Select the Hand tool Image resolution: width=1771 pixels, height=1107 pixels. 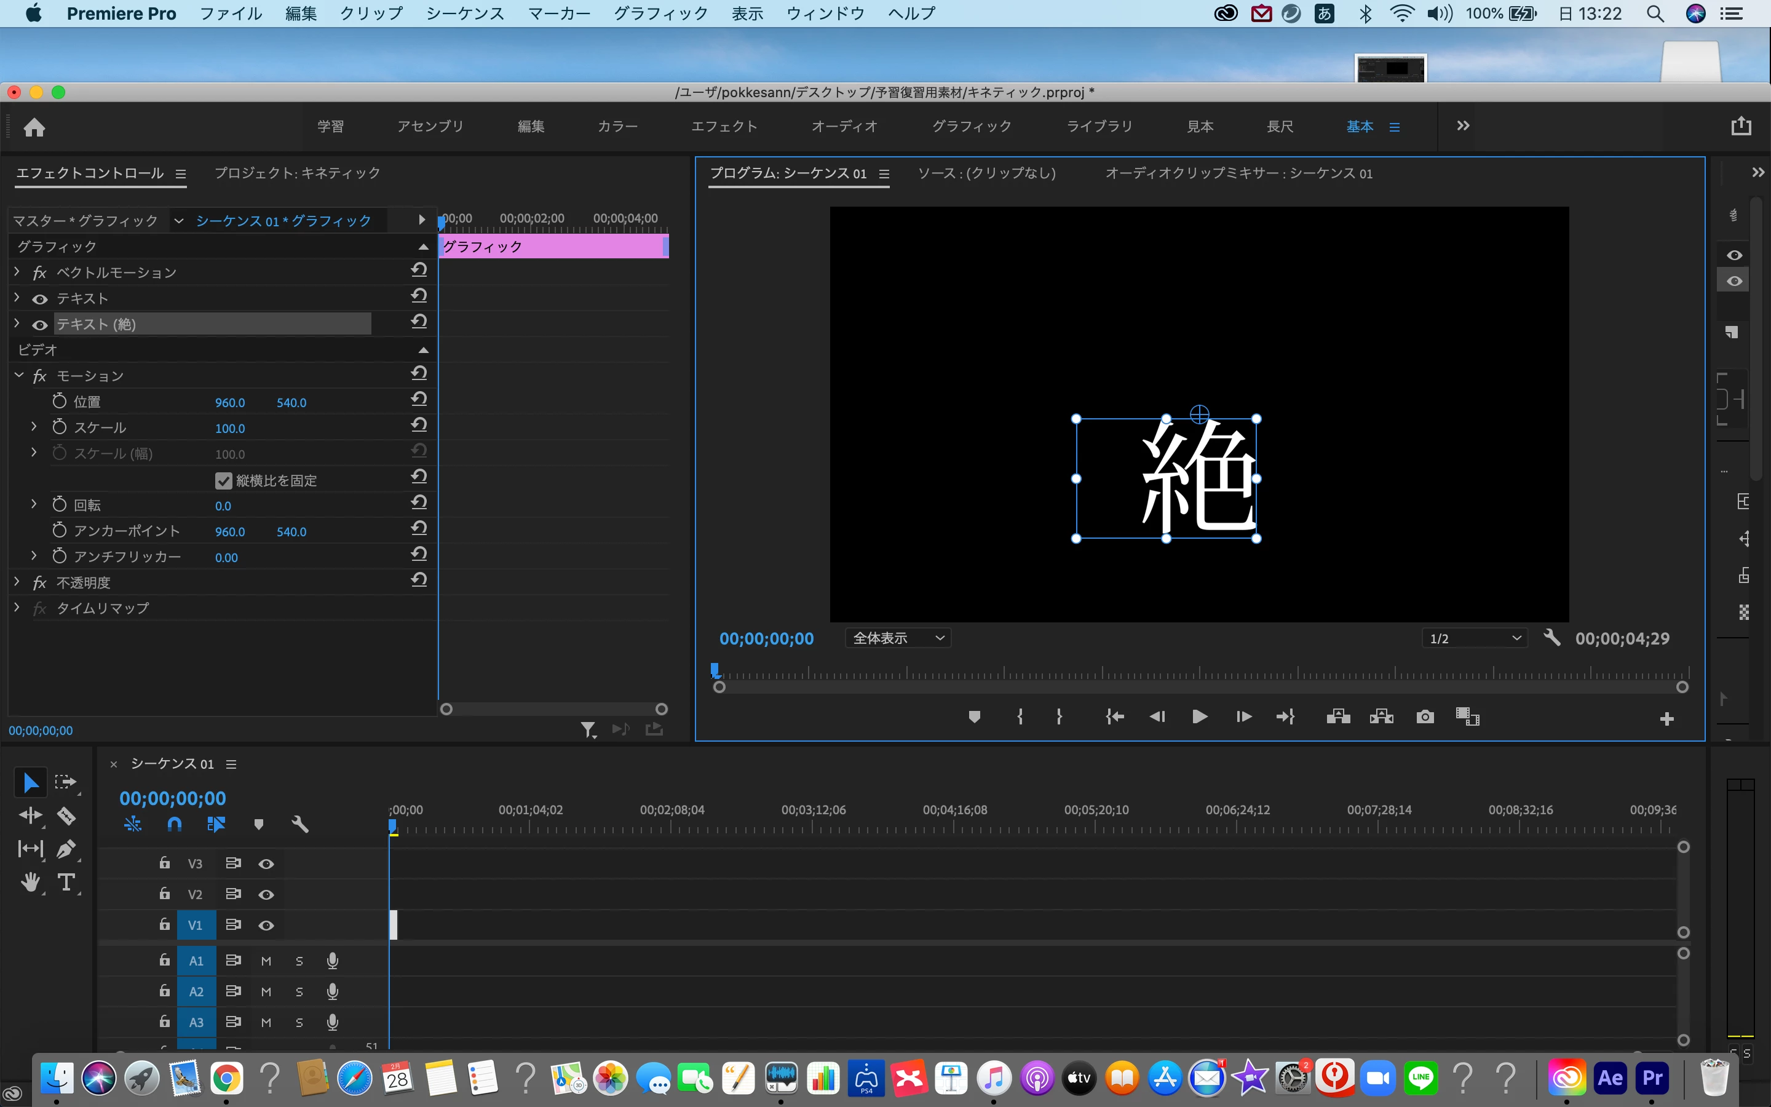(x=30, y=883)
